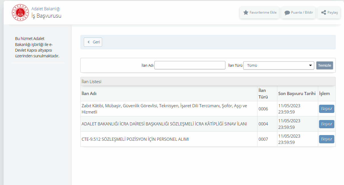
Task: Click the İlan Türü table column header
Action: pyautogui.click(x=263, y=94)
